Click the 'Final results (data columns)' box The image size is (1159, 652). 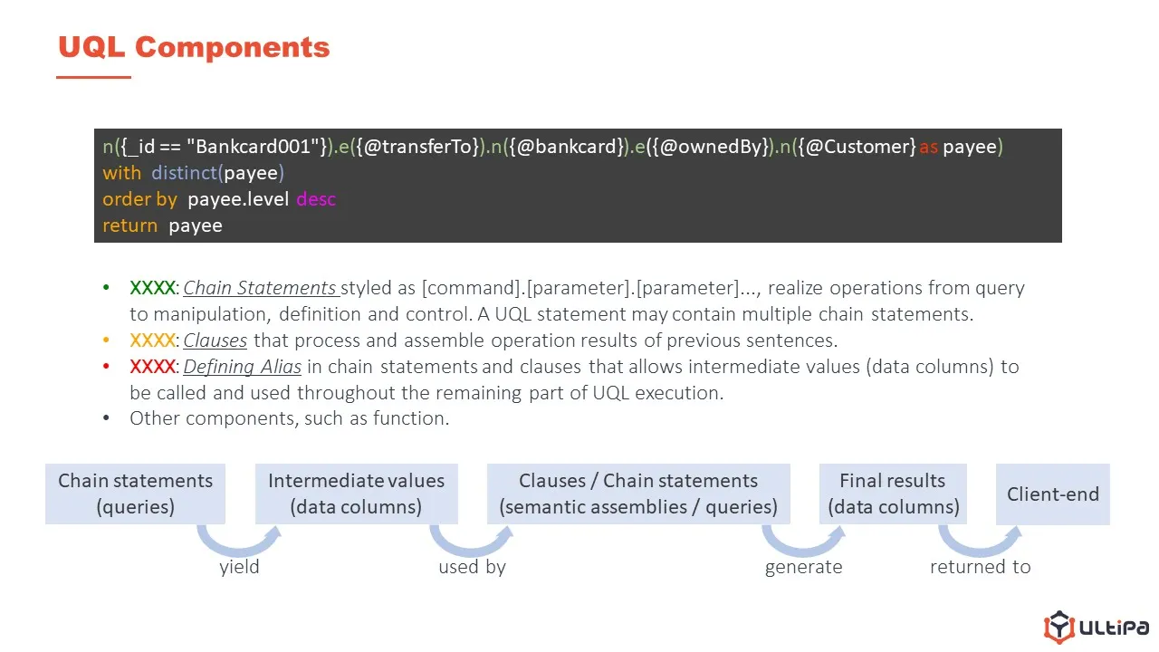pyautogui.click(x=893, y=494)
